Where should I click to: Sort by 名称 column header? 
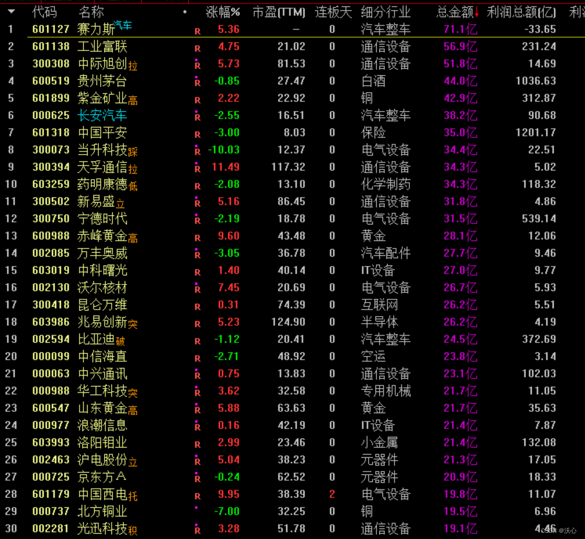pos(91,13)
